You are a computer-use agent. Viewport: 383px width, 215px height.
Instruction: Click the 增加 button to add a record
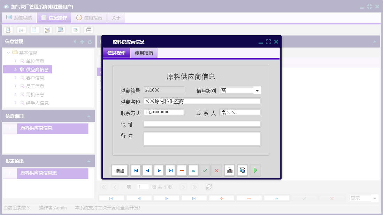(x=120, y=170)
